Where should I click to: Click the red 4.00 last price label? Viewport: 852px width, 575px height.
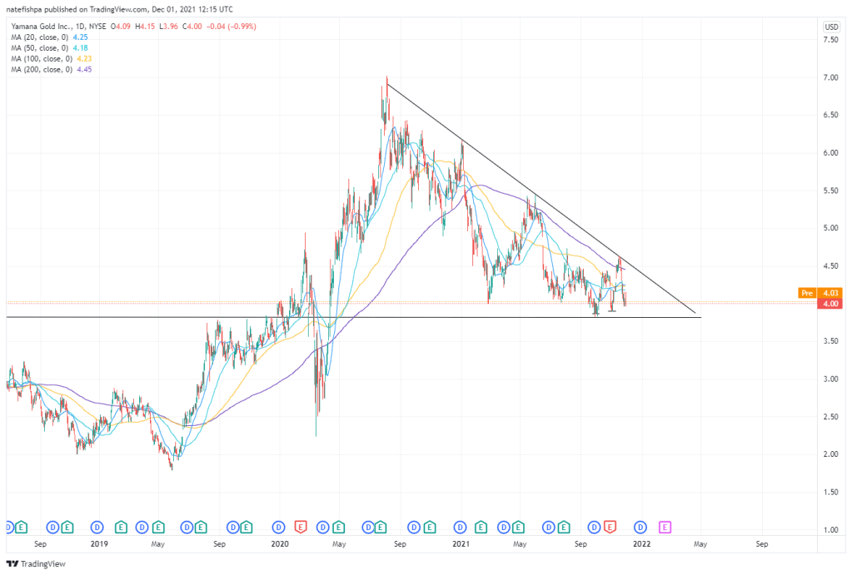coord(830,304)
